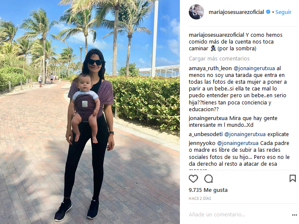Open more options three-dot menu
Screen dimensions: 299x224
coord(294,215)
